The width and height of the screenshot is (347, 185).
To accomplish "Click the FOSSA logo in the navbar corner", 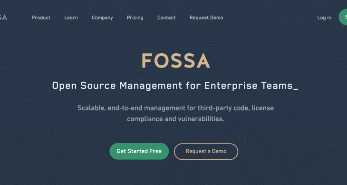I will tap(3, 18).
